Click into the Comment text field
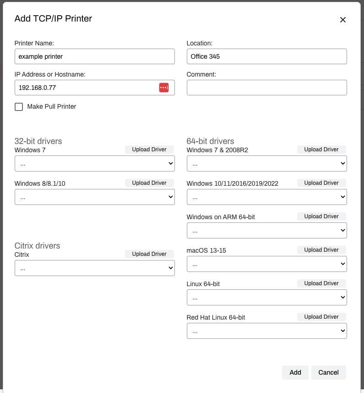The height and width of the screenshot is (393, 364). (266, 88)
